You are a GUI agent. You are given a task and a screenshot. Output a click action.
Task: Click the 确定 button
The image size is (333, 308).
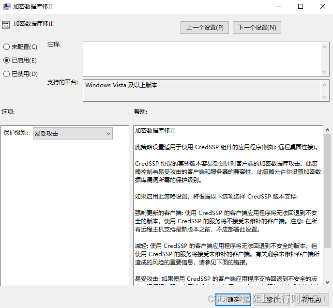(233, 300)
